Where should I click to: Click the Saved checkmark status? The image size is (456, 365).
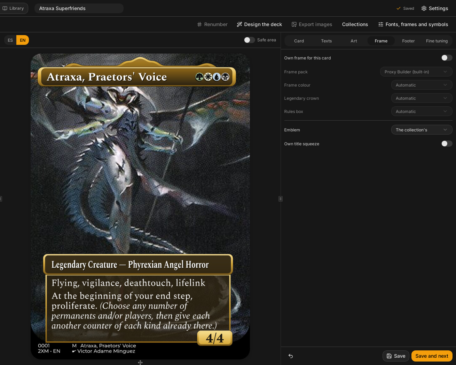[405, 8]
